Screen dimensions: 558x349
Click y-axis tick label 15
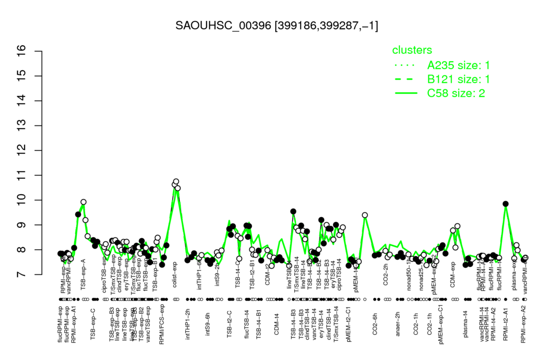point(22,76)
